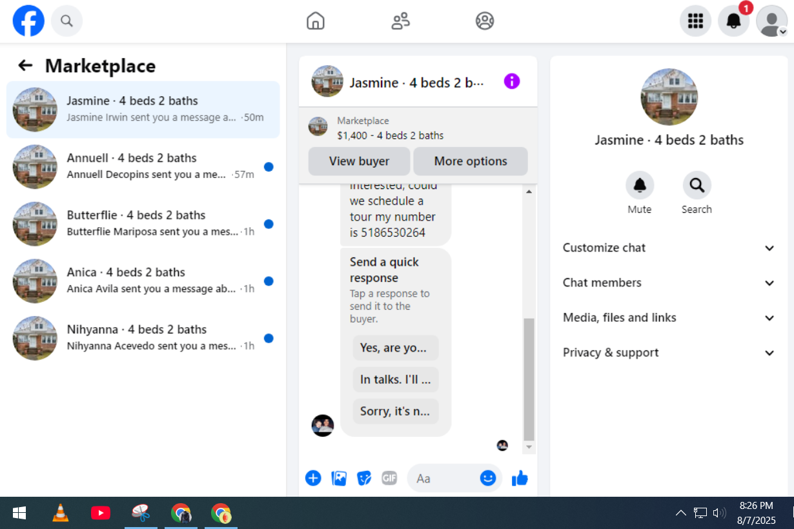Click the Marketplace $1,400 listing banner
The height and width of the screenshot is (529, 794).
[x=418, y=128]
